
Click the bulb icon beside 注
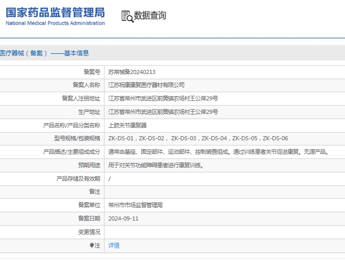coord(92,245)
